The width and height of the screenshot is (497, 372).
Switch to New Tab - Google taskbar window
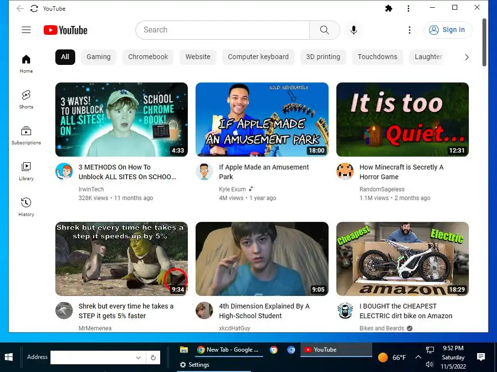[x=228, y=350]
